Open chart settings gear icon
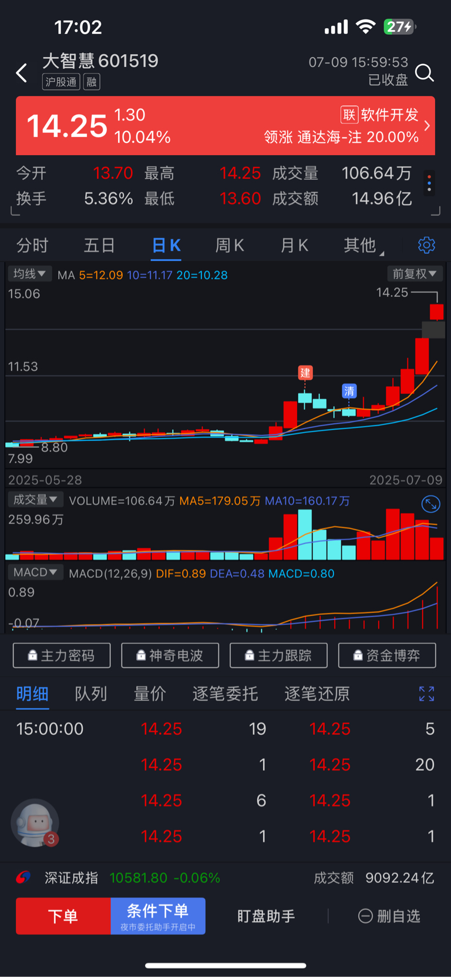This screenshot has width=451, height=977. point(426,245)
